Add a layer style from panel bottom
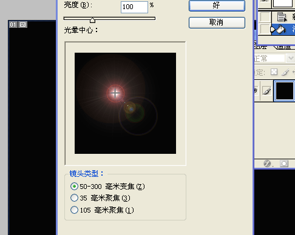295x235 pixels. pos(267,164)
